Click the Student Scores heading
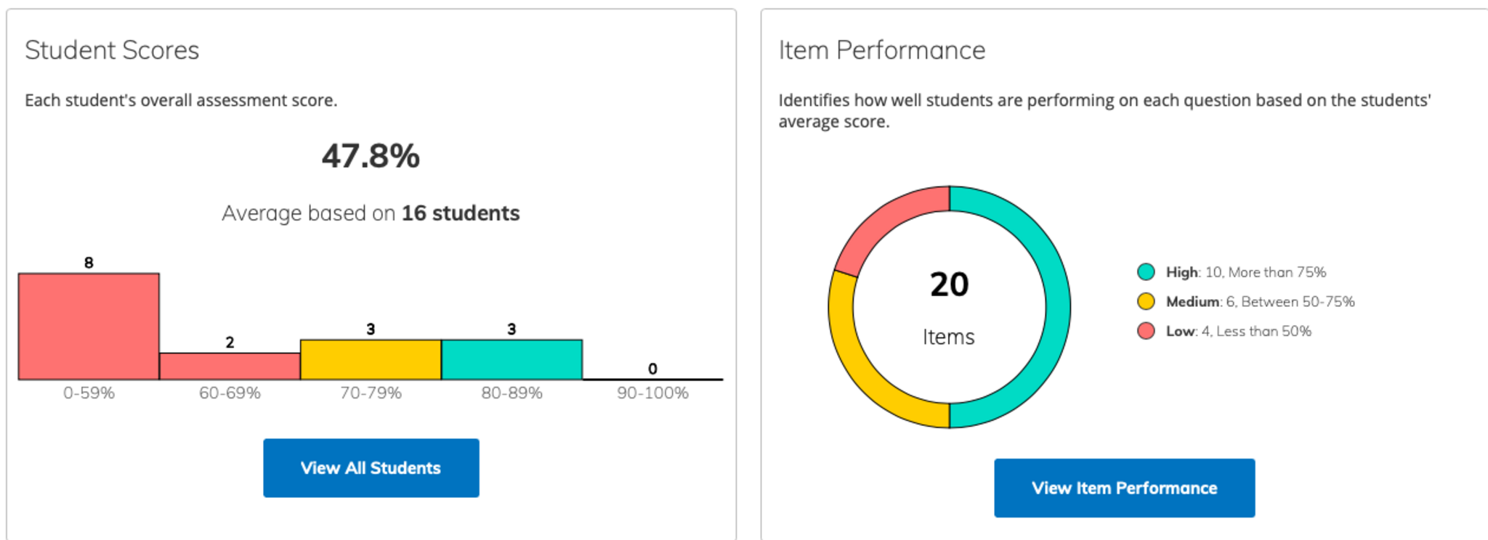This screenshot has width=1488, height=540. [112, 50]
